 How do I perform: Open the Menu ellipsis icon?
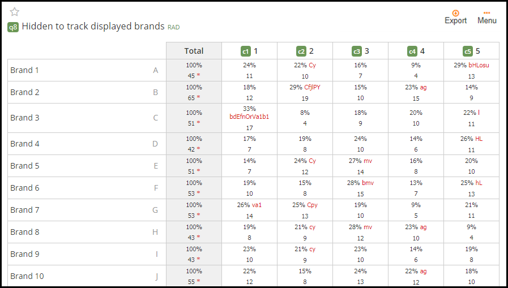pos(486,13)
